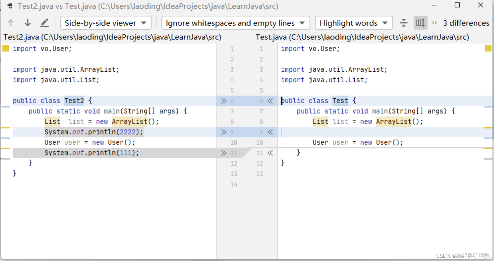Go to next difference arrow
The width and height of the screenshot is (494, 261).
point(27,23)
